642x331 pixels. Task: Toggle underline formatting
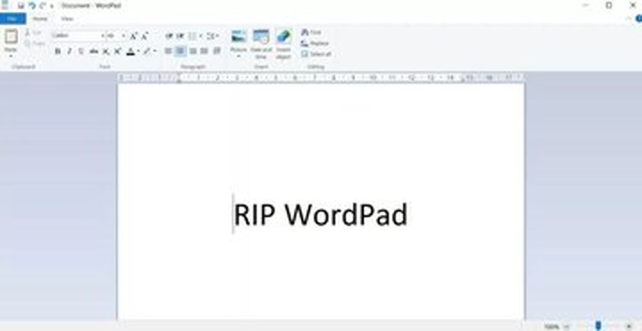(81, 51)
